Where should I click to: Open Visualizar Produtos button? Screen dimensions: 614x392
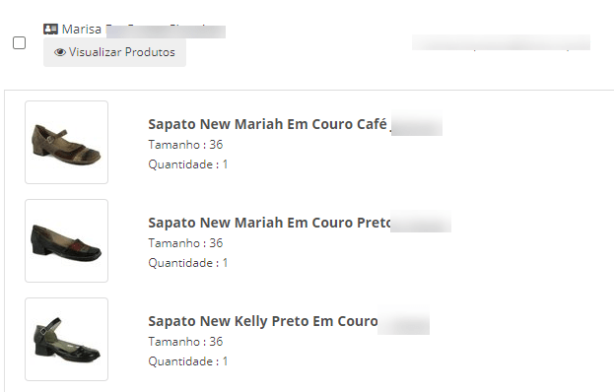coord(114,52)
